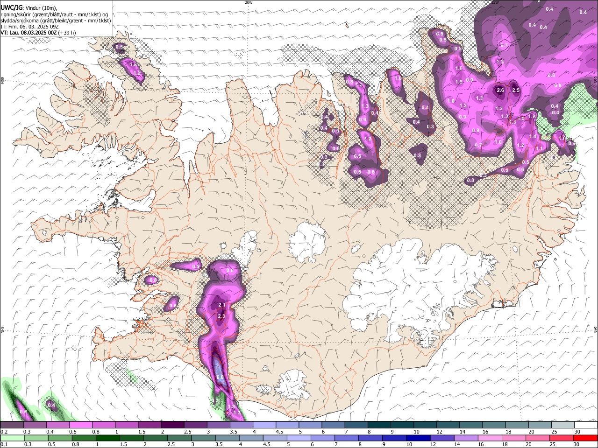Click the 30 label under the top legend row
Screen dimensions: 598x448
point(577,432)
